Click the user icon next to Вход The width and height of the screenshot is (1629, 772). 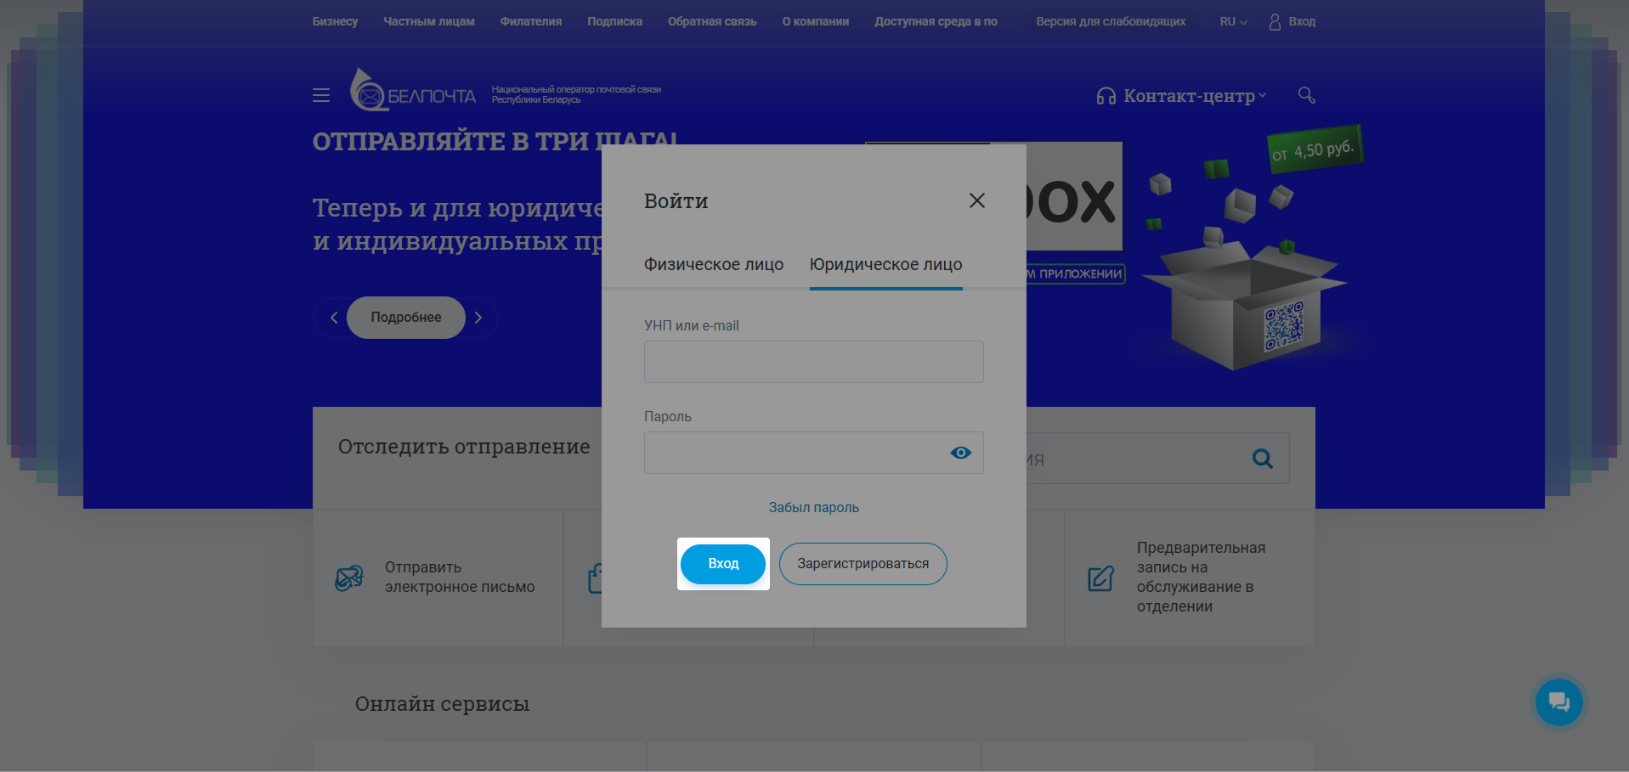click(1273, 21)
